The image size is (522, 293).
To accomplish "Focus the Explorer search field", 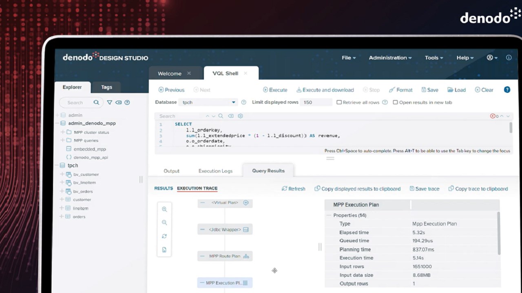I will coord(80,103).
